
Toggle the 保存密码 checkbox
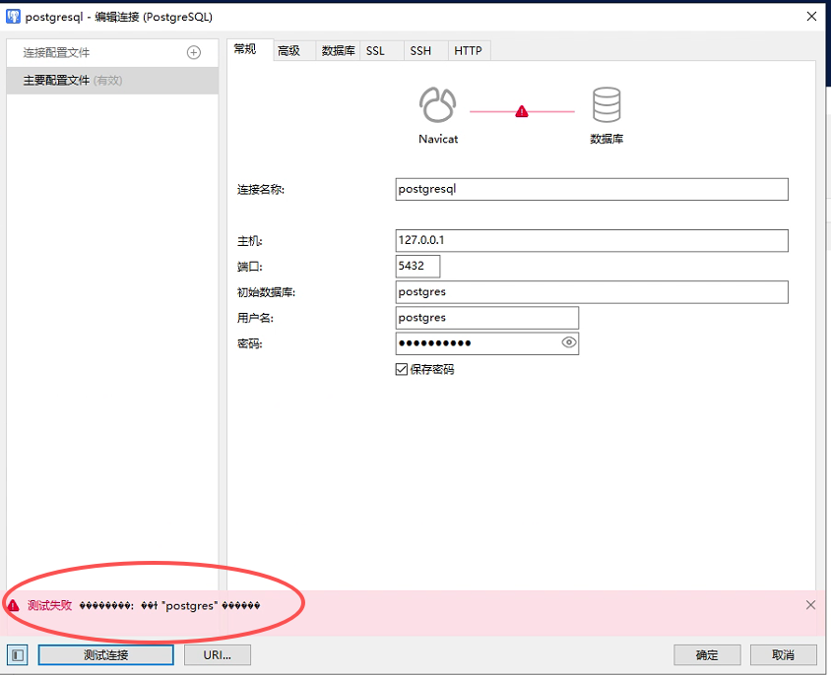402,369
